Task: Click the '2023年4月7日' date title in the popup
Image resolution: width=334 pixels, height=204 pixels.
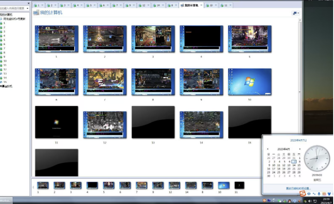Action: point(298,140)
